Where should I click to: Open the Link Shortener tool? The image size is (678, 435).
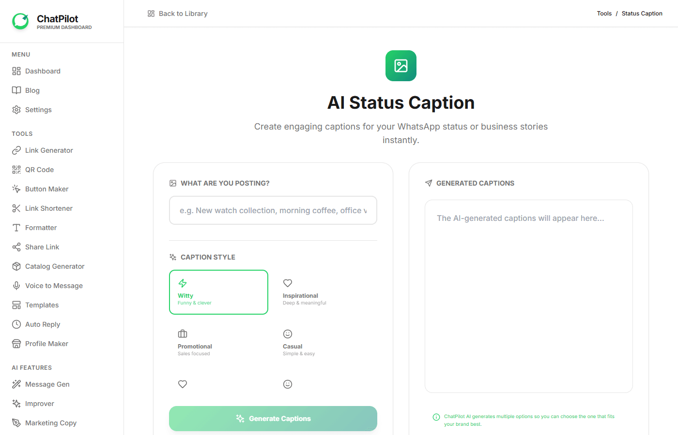pos(48,208)
